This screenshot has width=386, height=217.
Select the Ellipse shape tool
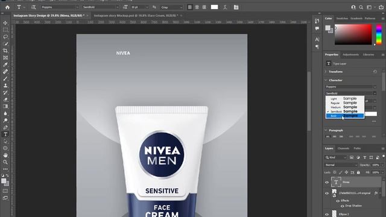coord(5,148)
